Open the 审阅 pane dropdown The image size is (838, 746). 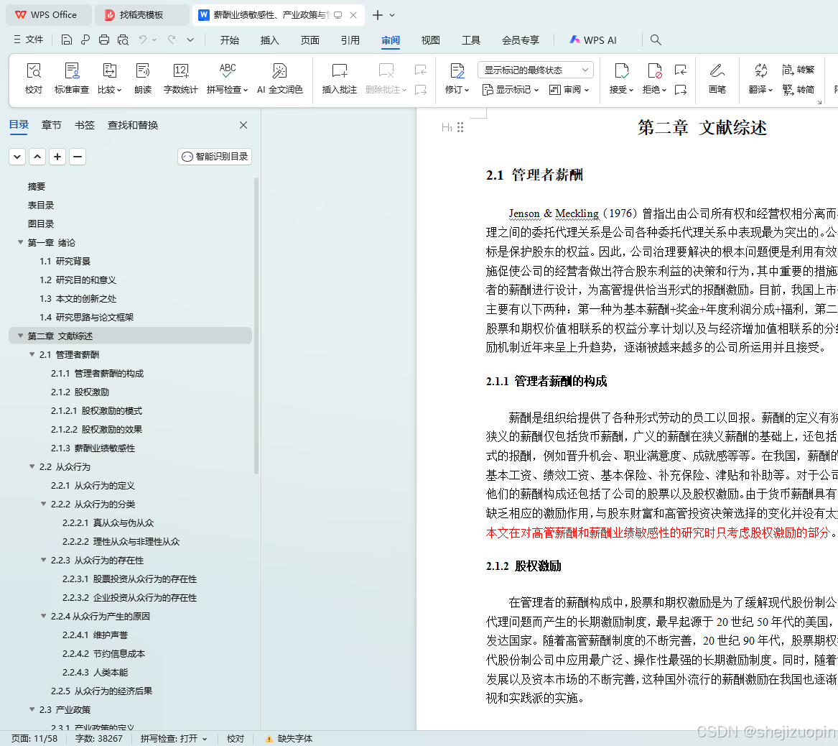point(569,90)
